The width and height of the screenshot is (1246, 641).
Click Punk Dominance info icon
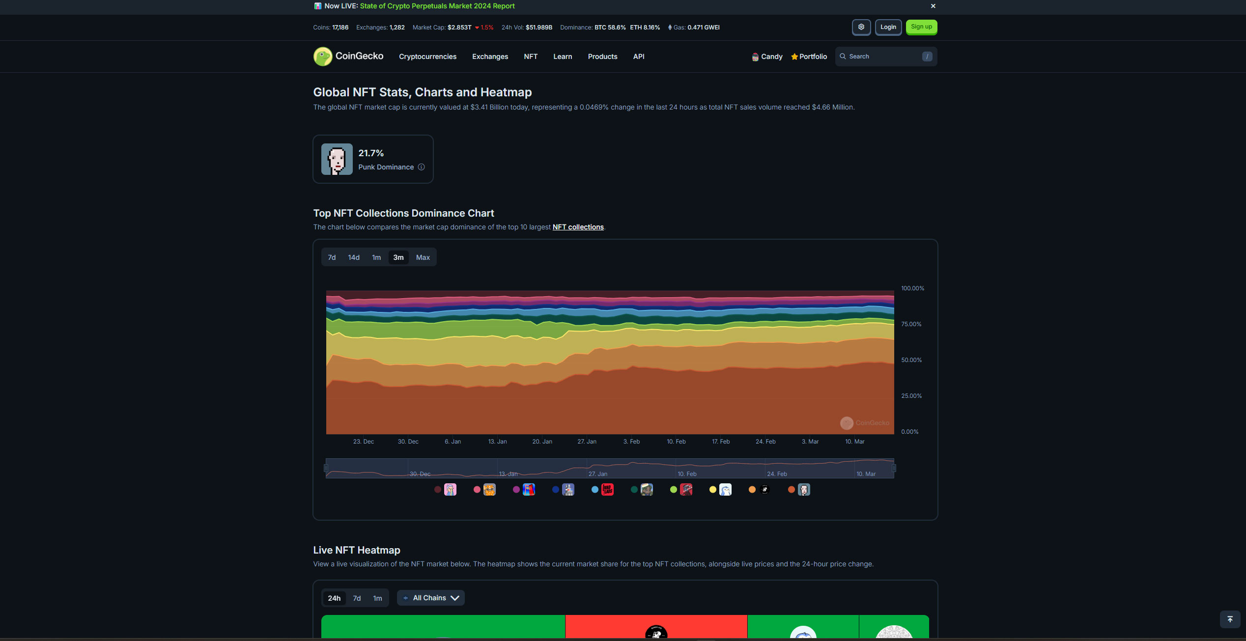(x=421, y=167)
